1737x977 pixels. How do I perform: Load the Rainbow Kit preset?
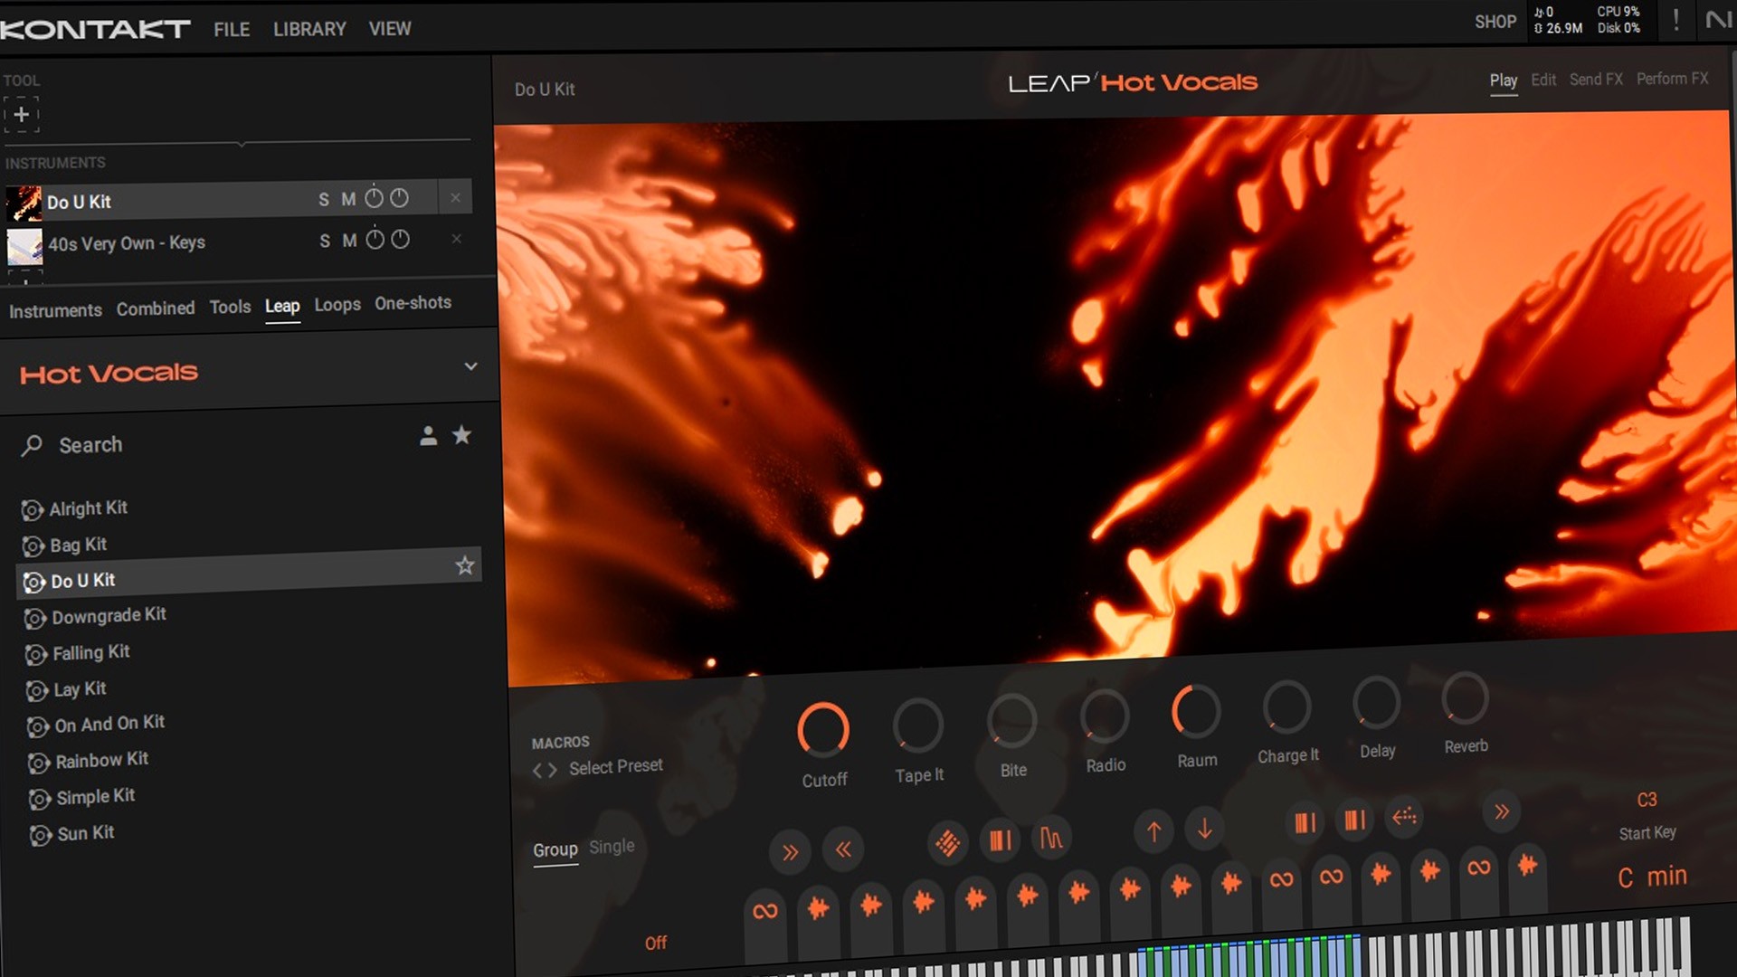[x=101, y=761]
